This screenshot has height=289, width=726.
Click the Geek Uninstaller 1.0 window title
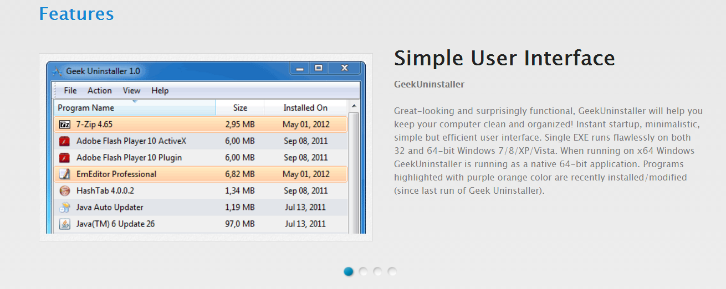pyautogui.click(x=103, y=71)
